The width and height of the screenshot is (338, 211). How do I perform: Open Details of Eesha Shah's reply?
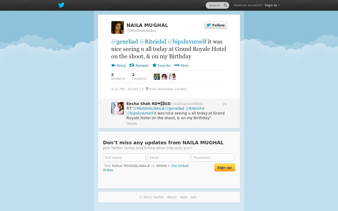pos(132,124)
